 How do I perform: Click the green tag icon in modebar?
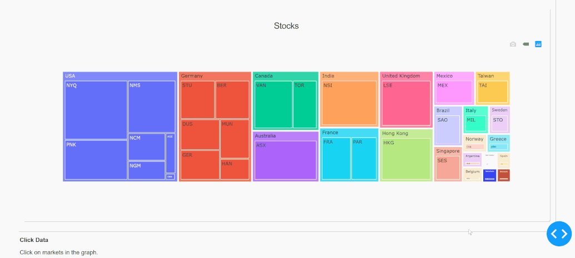[526, 44]
